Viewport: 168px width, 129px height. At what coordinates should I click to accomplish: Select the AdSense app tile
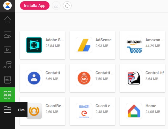click(93, 45)
